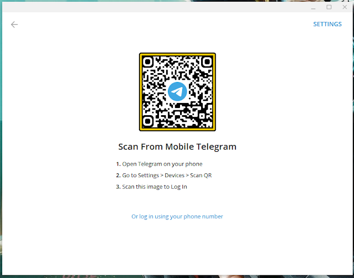354x278 pixels.
Task: Minimize the Telegram window
Action: click(313, 7)
